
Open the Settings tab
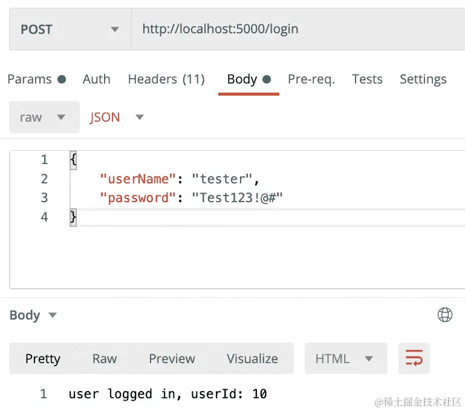[423, 79]
